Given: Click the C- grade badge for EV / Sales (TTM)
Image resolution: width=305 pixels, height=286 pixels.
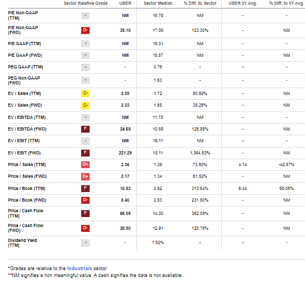Looking at the screenshot, I should click(85, 93).
